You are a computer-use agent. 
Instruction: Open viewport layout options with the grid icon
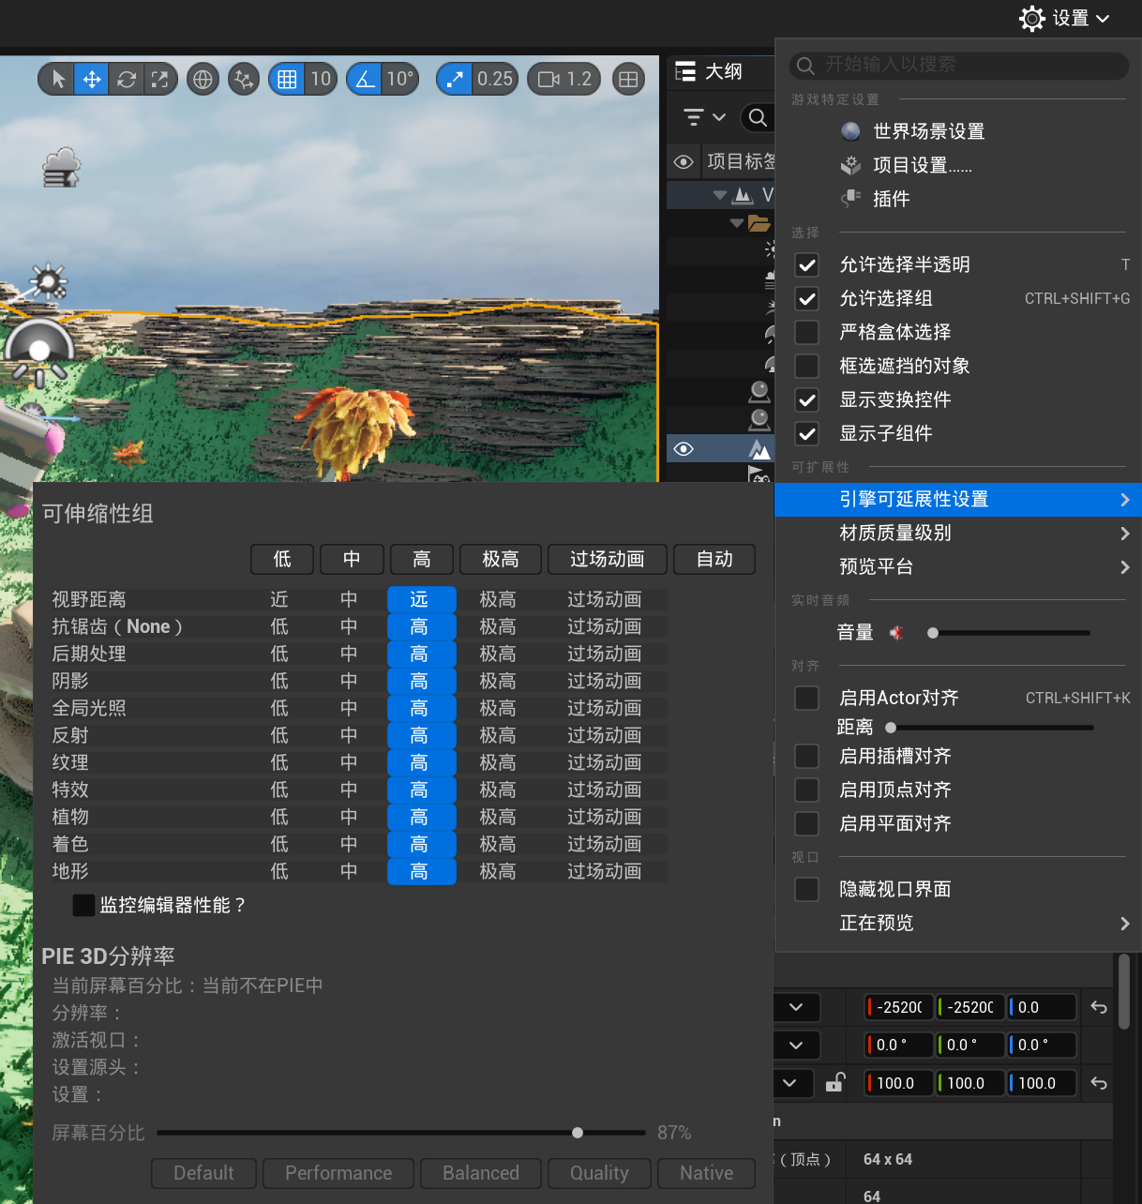click(628, 79)
